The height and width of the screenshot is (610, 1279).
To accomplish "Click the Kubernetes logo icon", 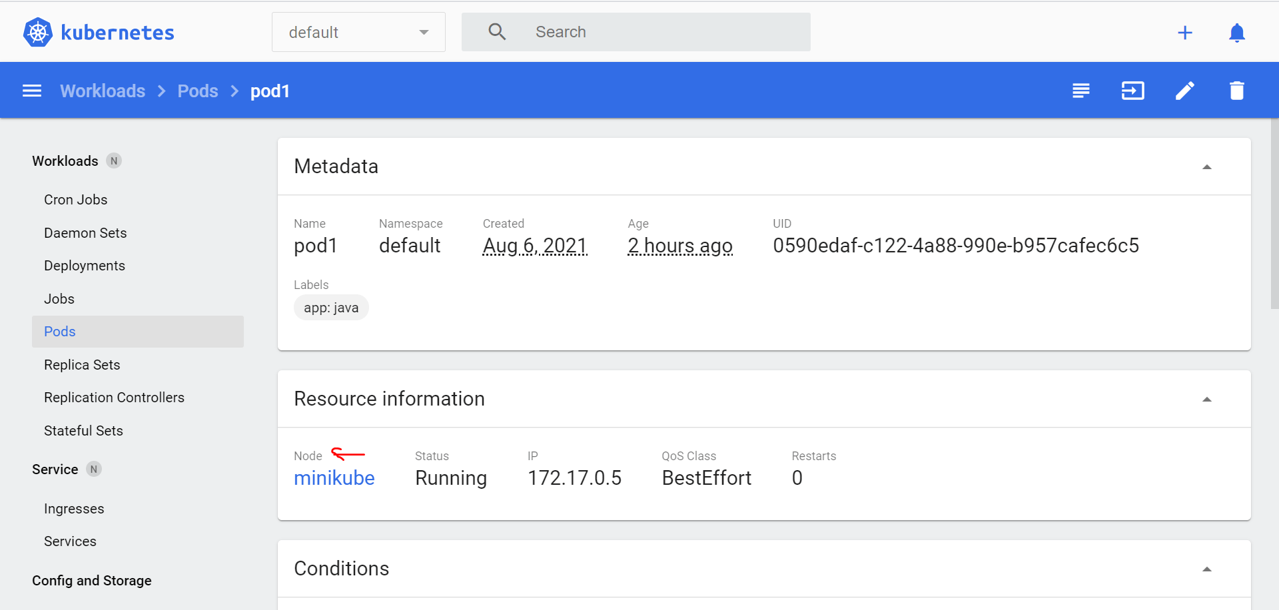I will coord(38,32).
